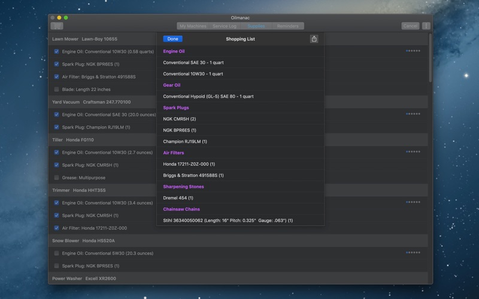Check Spark Plug NGK BPR5ES checkbox
Screen dimensions: 479x299
click(56, 266)
